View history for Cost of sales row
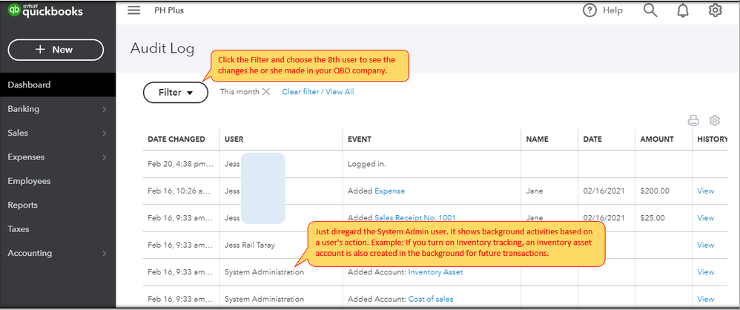The image size is (740, 310). [x=706, y=299]
